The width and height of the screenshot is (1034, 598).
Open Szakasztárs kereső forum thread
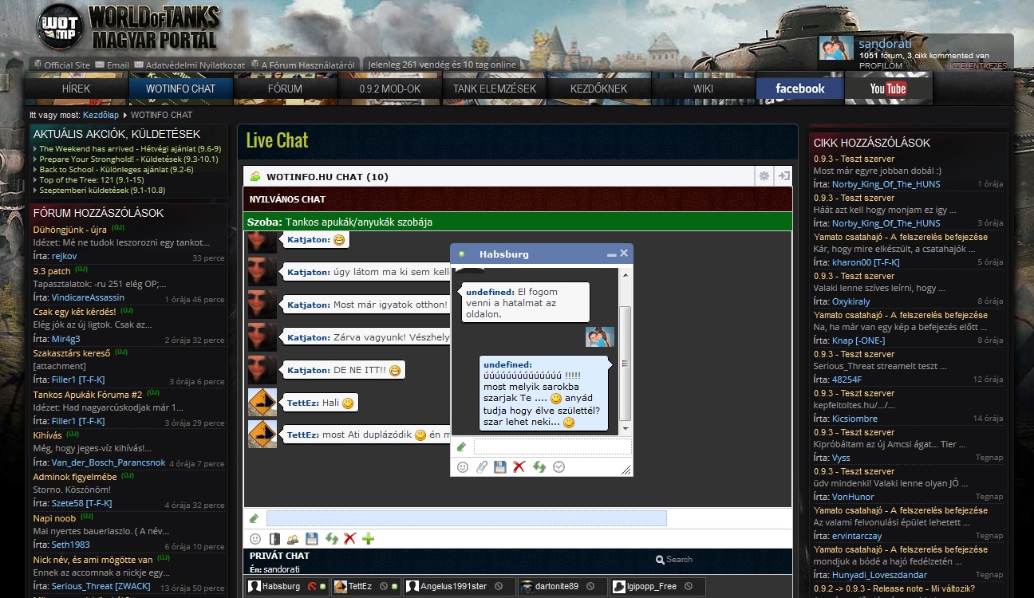[x=72, y=353]
